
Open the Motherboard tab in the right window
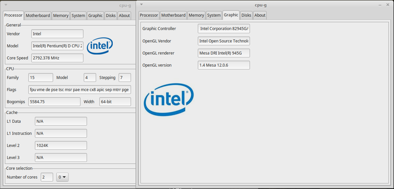[x=173, y=15]
